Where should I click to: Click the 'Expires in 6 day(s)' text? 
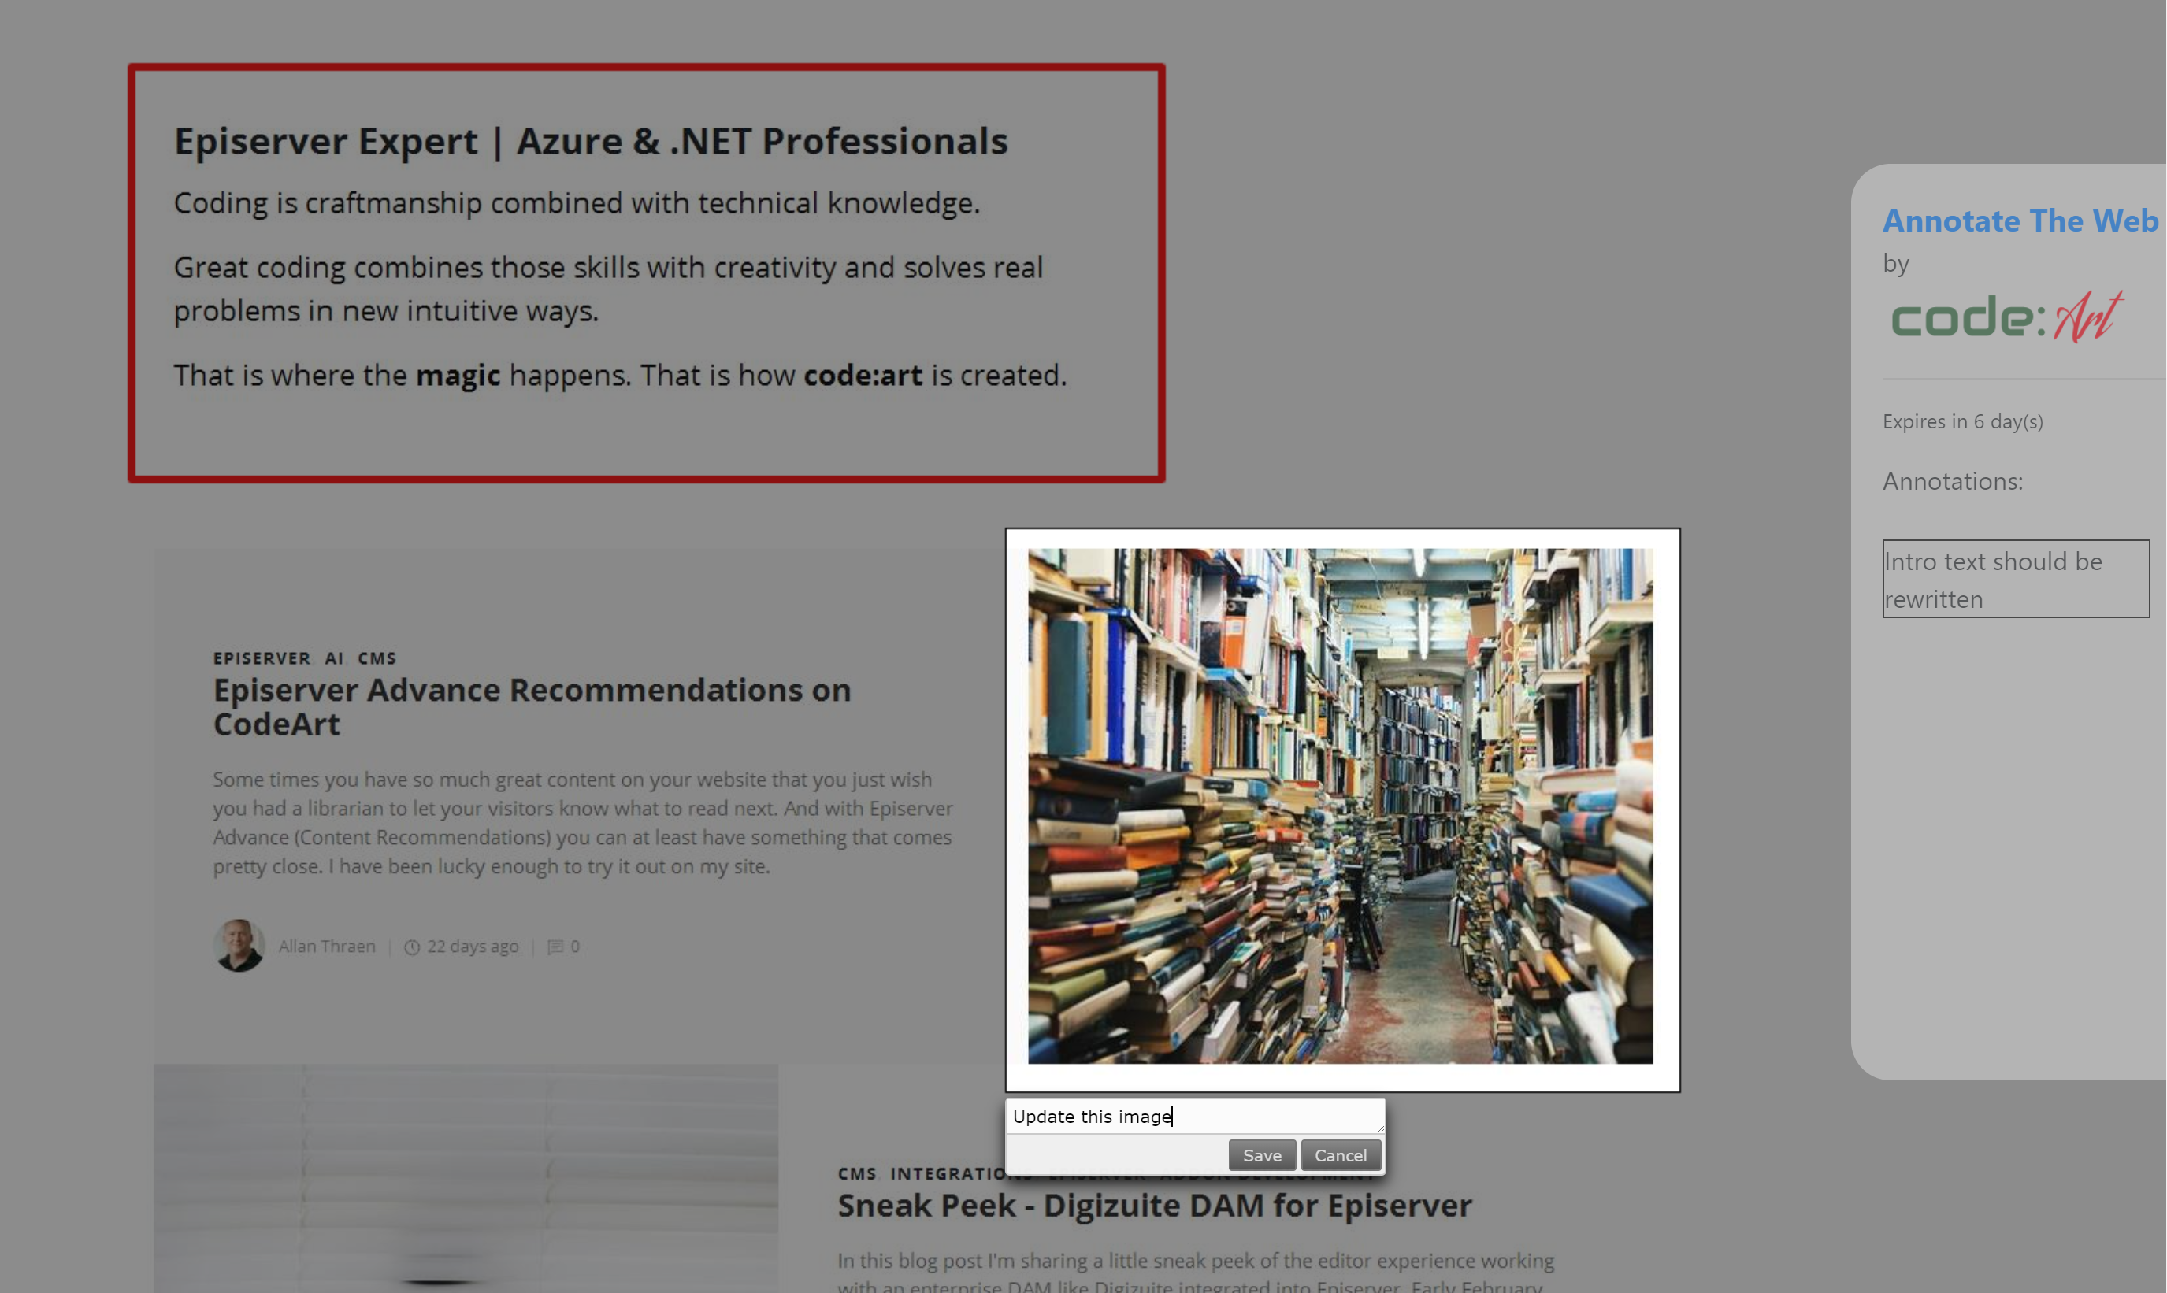click(x=1962, y=422)
